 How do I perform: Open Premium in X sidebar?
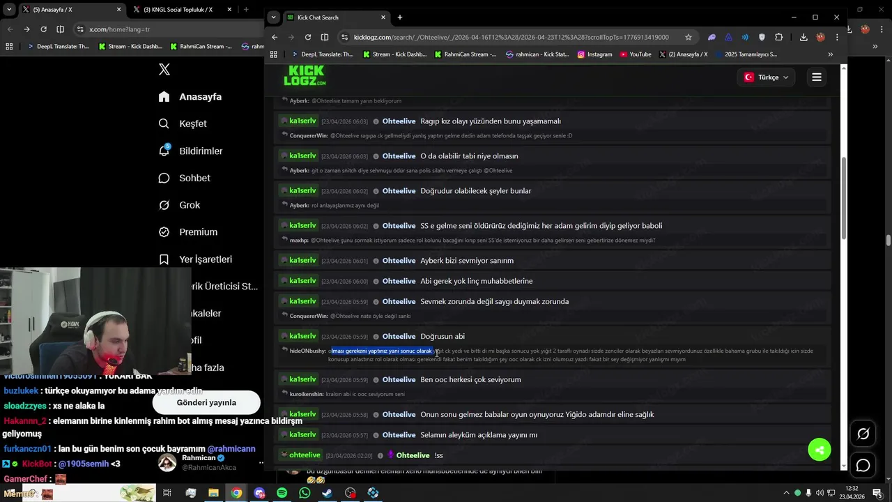click(187, 232)
